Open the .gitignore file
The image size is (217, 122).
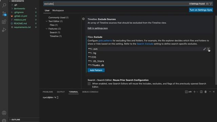point(19,12)
